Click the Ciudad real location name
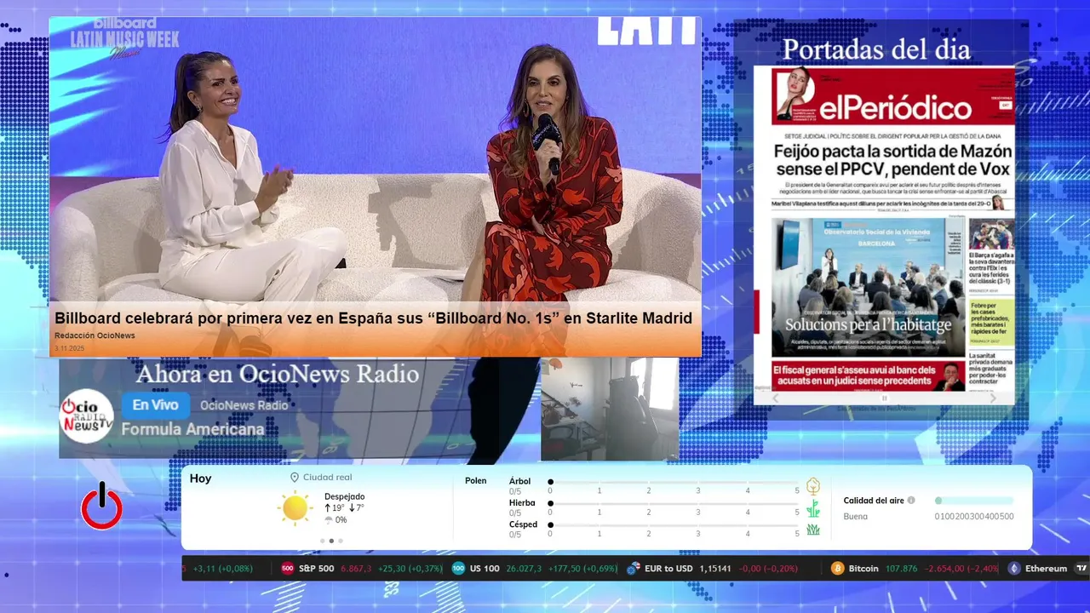Image resolution: width=1090 pixels, height=613 pixels. pyautogui.click(x=327, y=478)
